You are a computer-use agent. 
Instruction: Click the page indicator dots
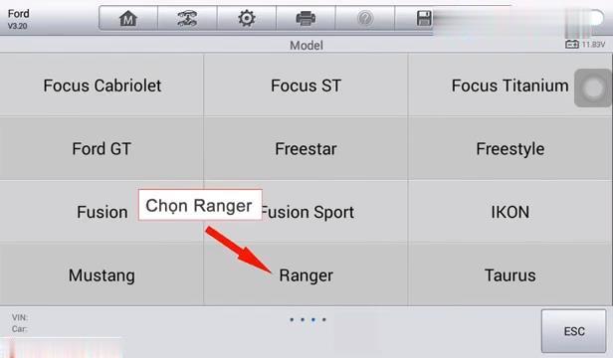[307, 319]
